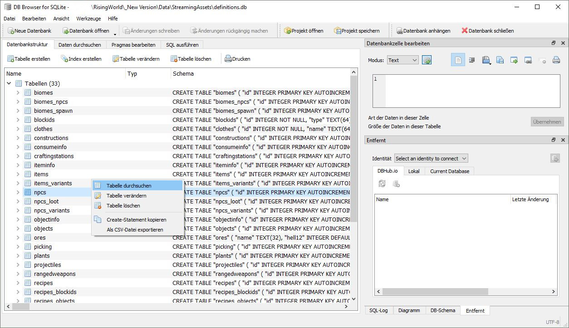This screenshot has width=569, height=328.
Task: Collapse the Tabellen (33) node
Action: click(9, 83)
